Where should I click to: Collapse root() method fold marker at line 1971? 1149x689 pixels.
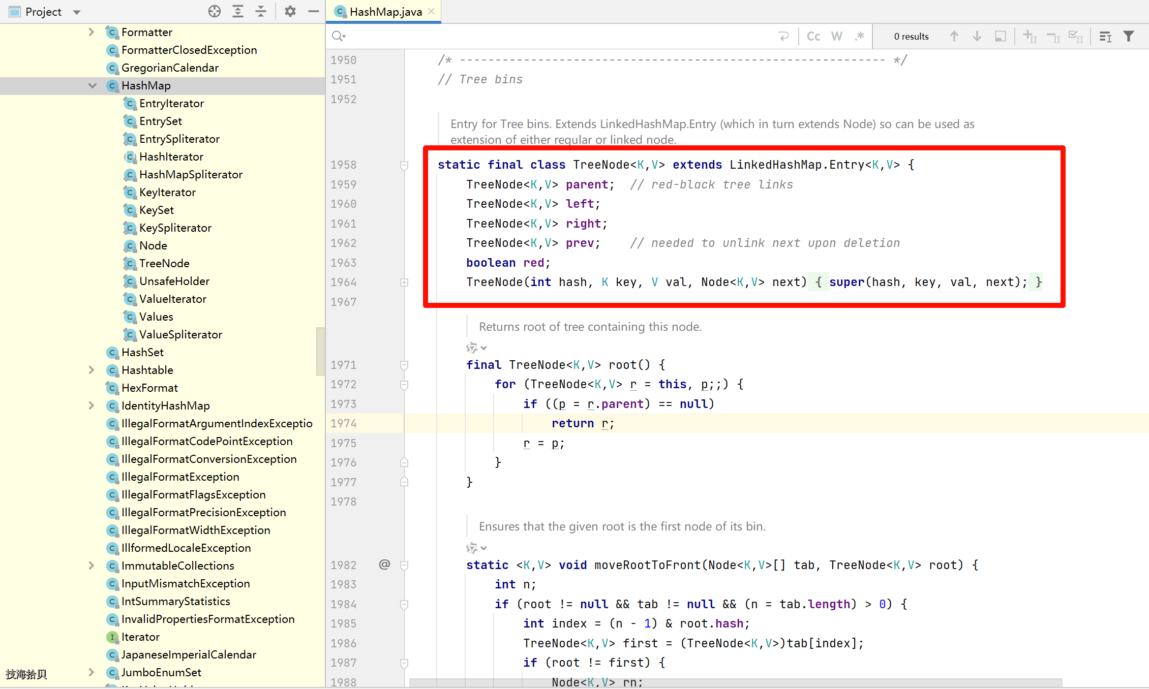click(404, 365)
